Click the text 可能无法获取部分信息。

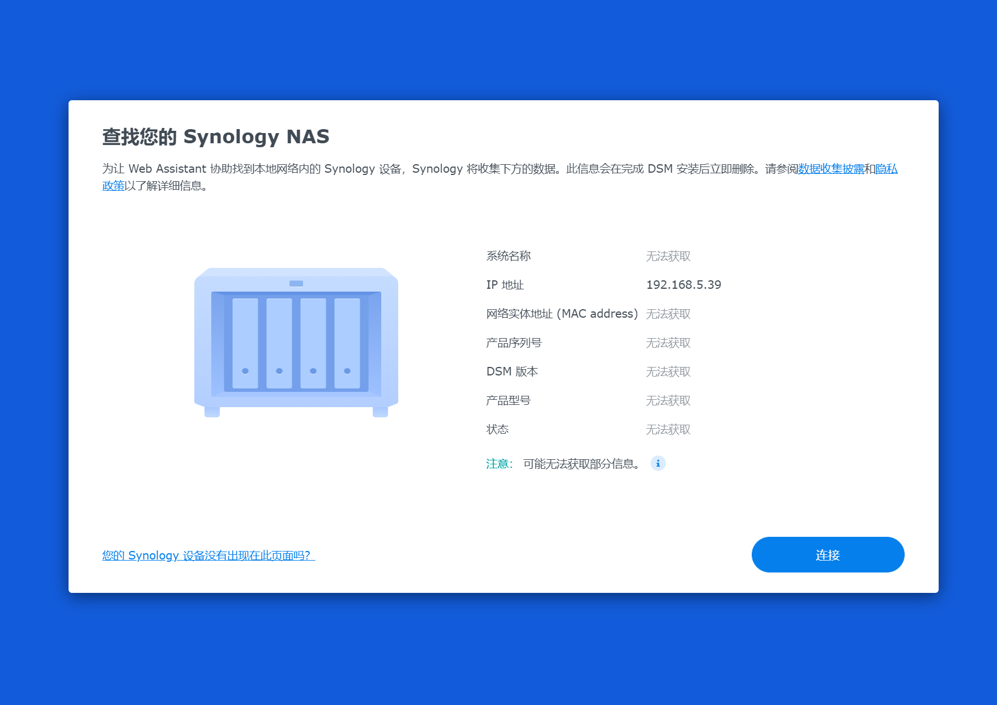pyautogui.click(x=583, y=464)
